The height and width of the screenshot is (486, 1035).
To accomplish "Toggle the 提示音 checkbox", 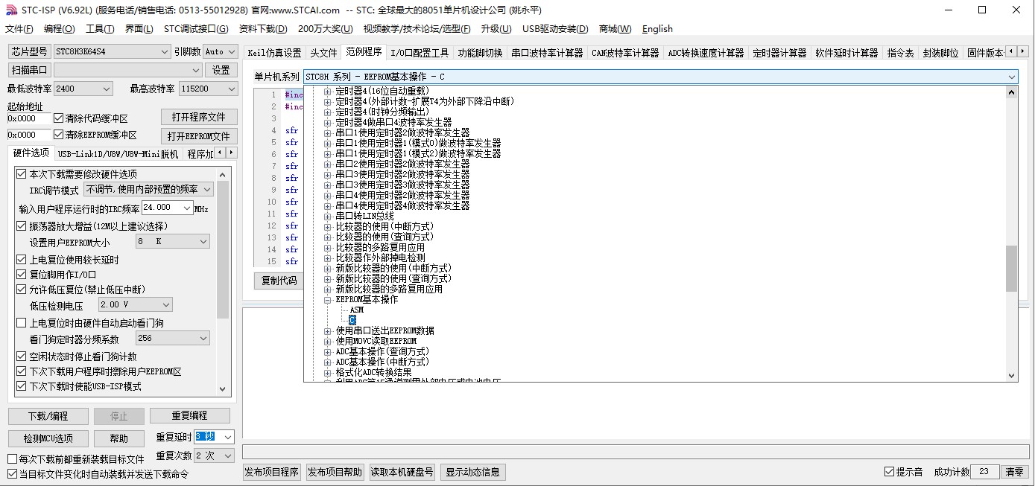I will click(x=889, y=472).
